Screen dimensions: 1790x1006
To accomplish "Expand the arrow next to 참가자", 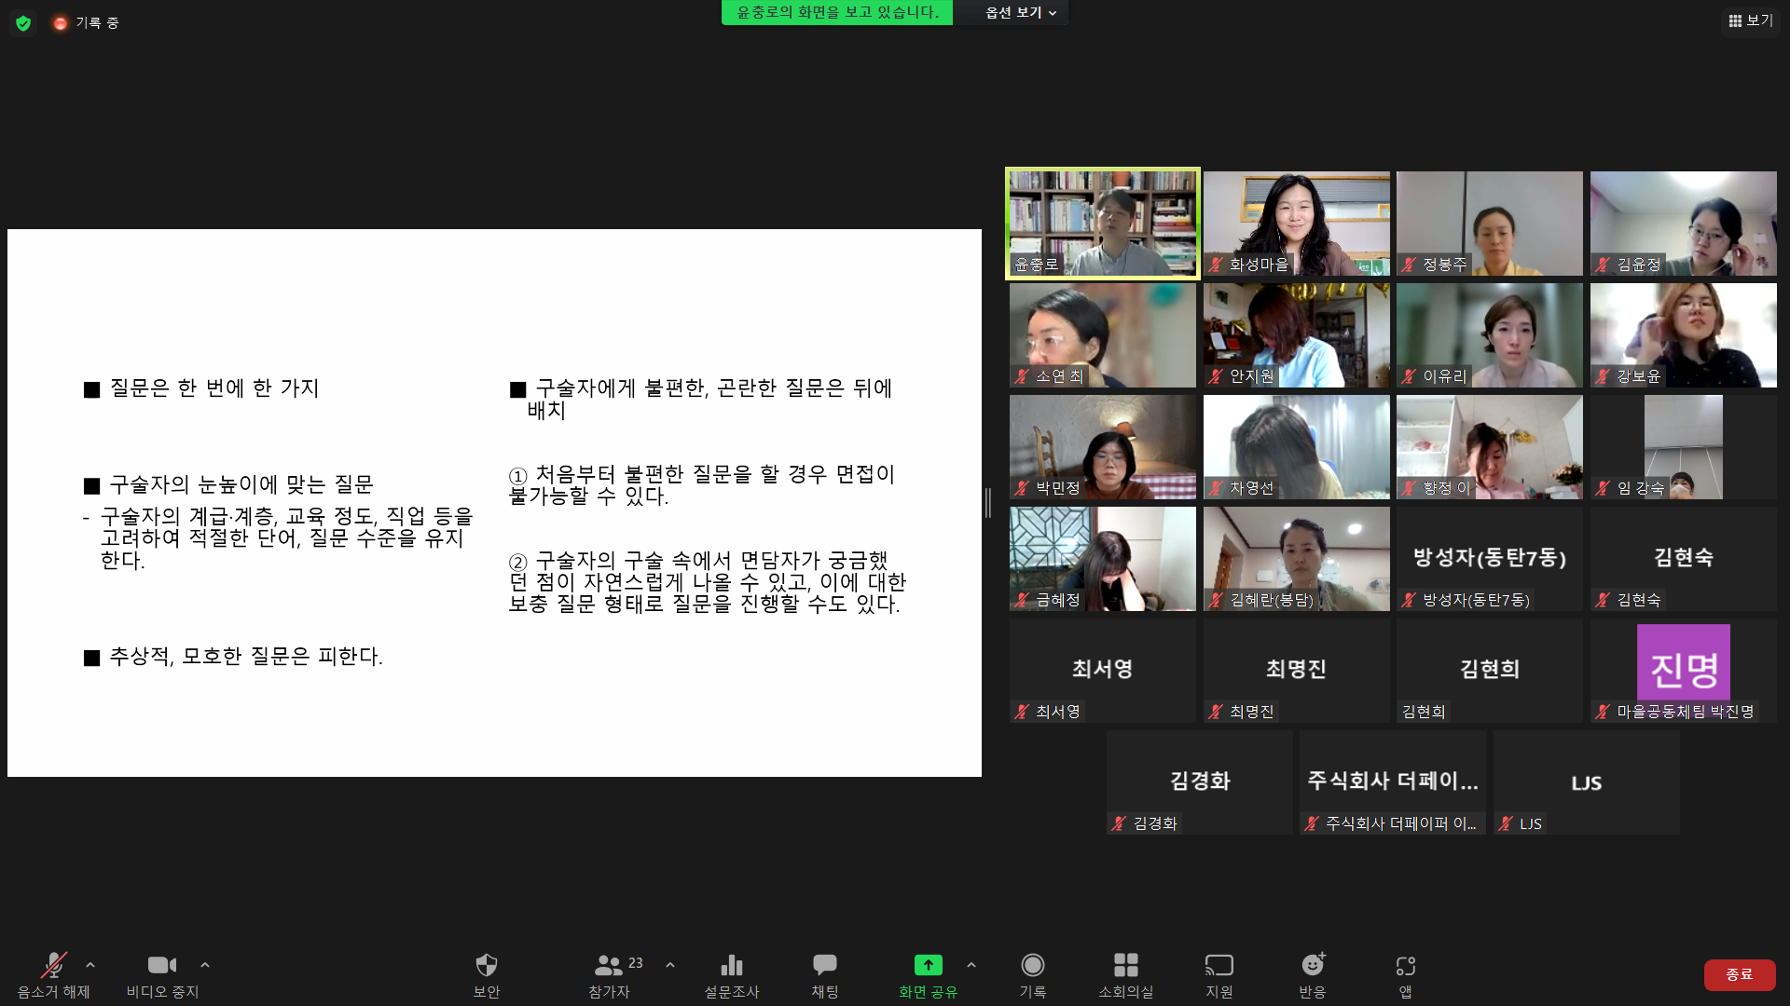I will pos(670,965).
